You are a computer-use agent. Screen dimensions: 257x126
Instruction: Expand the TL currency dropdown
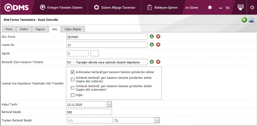[x=156, y=120]
